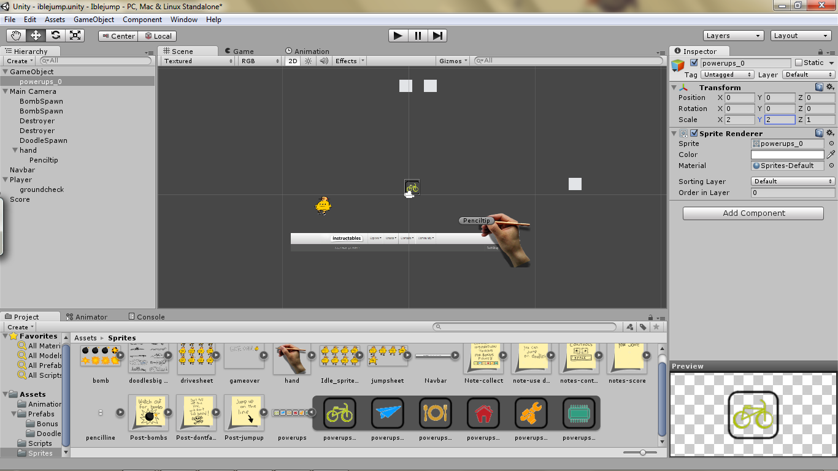Select the green chip powerup sprite
The width and height of the screenshot is (838, 471).
coord(579,413)
